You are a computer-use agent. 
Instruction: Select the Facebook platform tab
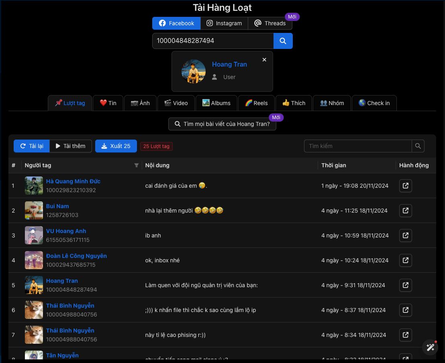[x=176, y=23]
